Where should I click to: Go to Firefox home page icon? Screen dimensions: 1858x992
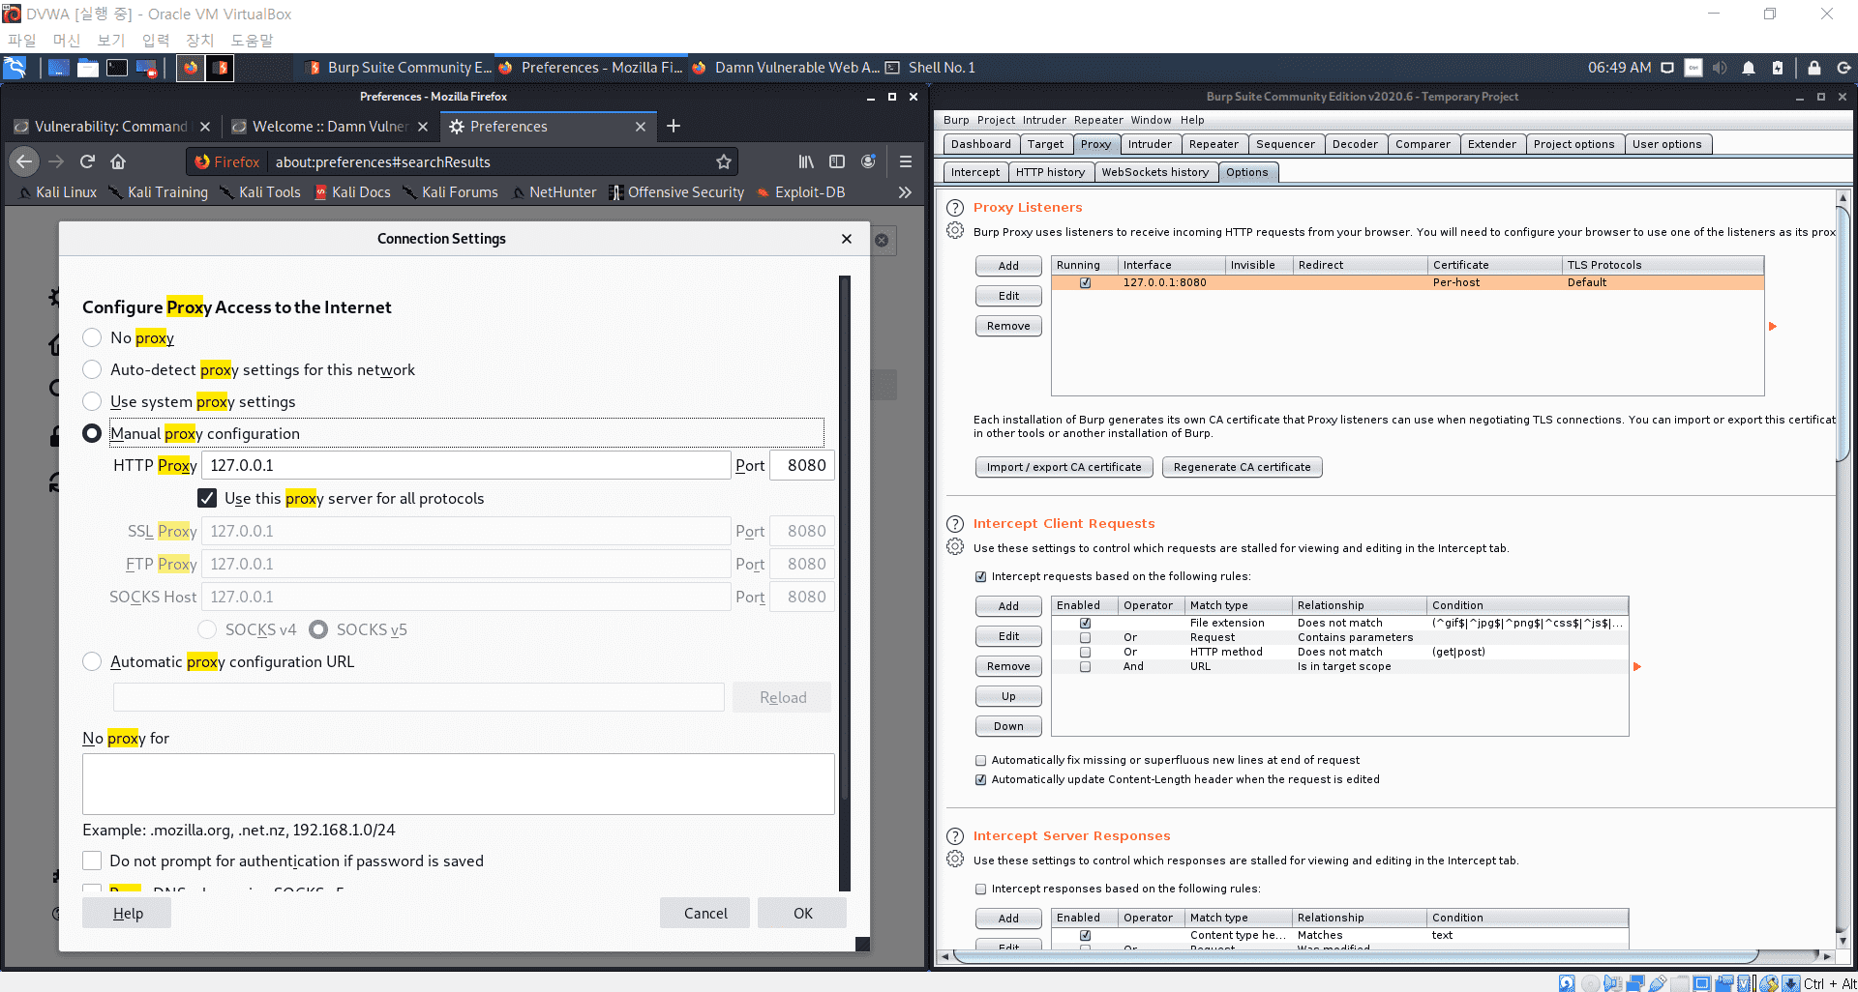(x=118, y=161)
